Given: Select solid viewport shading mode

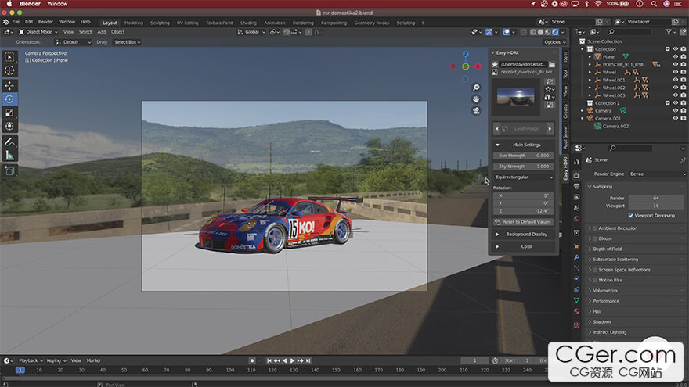Looking at the screenshot, I should coord(540,32).
